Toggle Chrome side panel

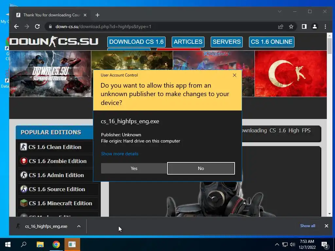pyautogui.click(x=304, y=26)
